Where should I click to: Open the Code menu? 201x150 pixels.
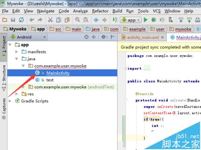(x=64, y=11)
